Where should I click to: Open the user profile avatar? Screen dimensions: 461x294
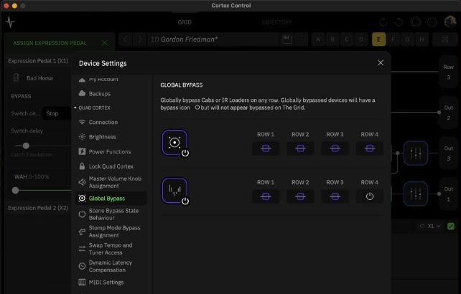tap(450, 22)
